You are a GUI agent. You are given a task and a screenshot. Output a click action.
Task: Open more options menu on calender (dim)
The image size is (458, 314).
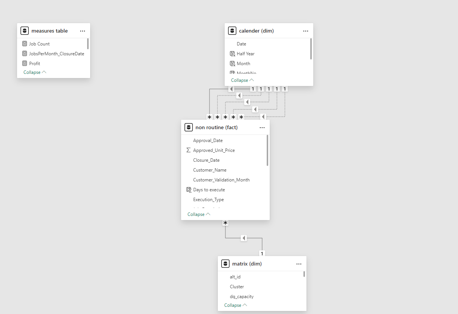pos(306,31)
